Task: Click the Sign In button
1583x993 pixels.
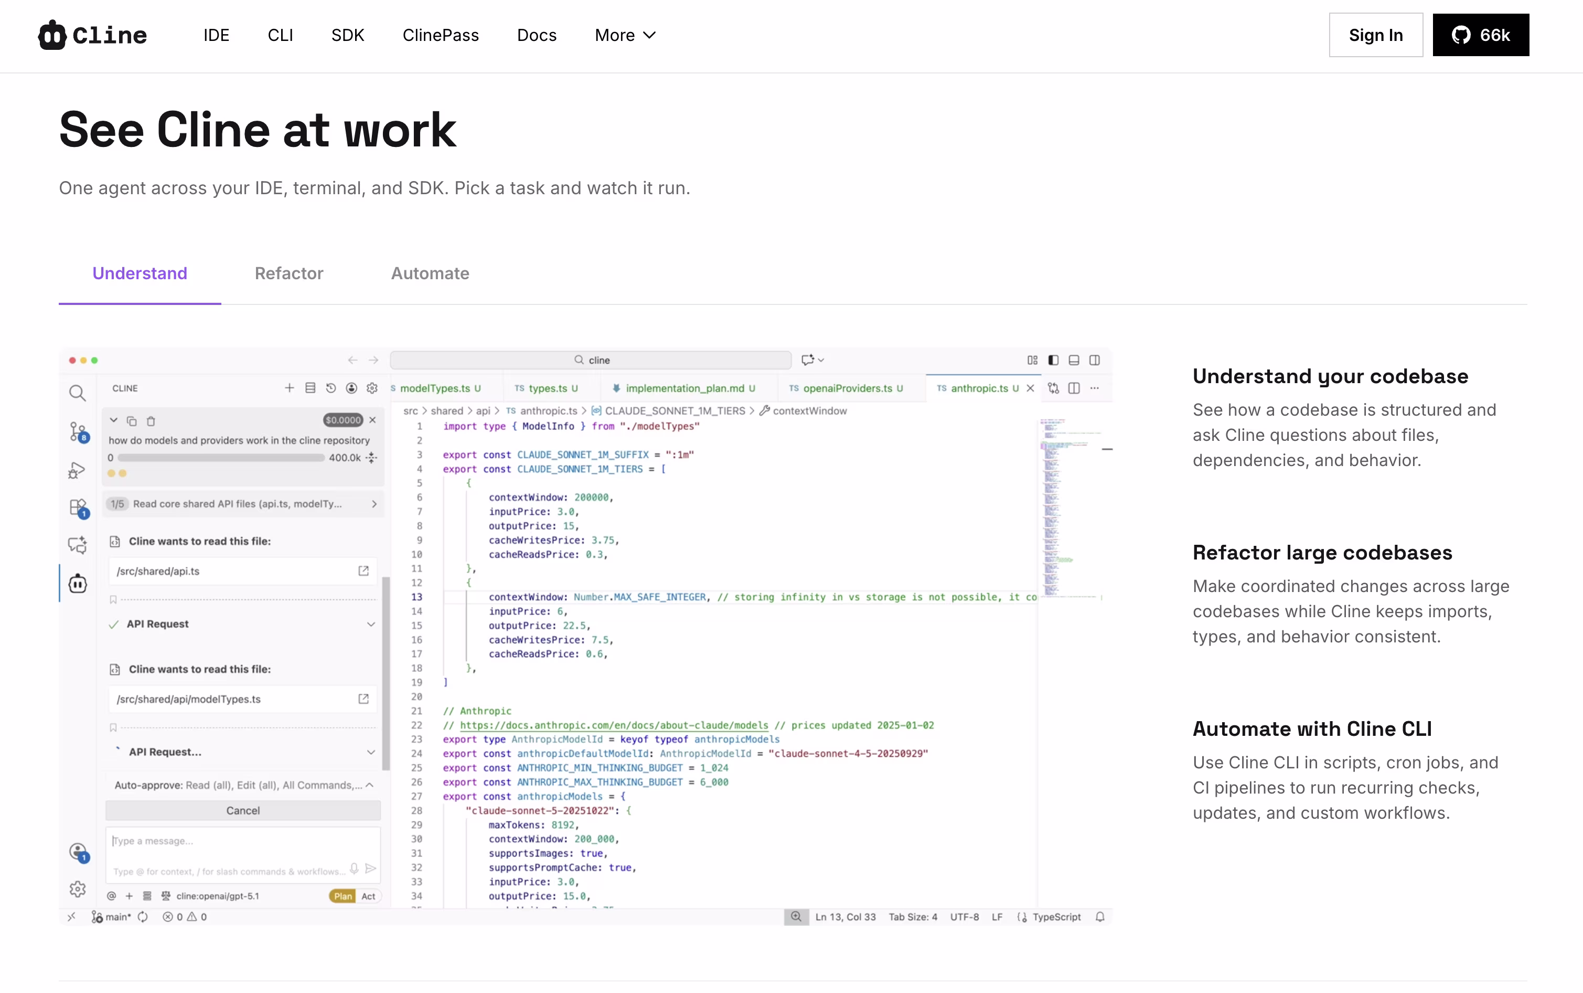Action: [1376, 35]
